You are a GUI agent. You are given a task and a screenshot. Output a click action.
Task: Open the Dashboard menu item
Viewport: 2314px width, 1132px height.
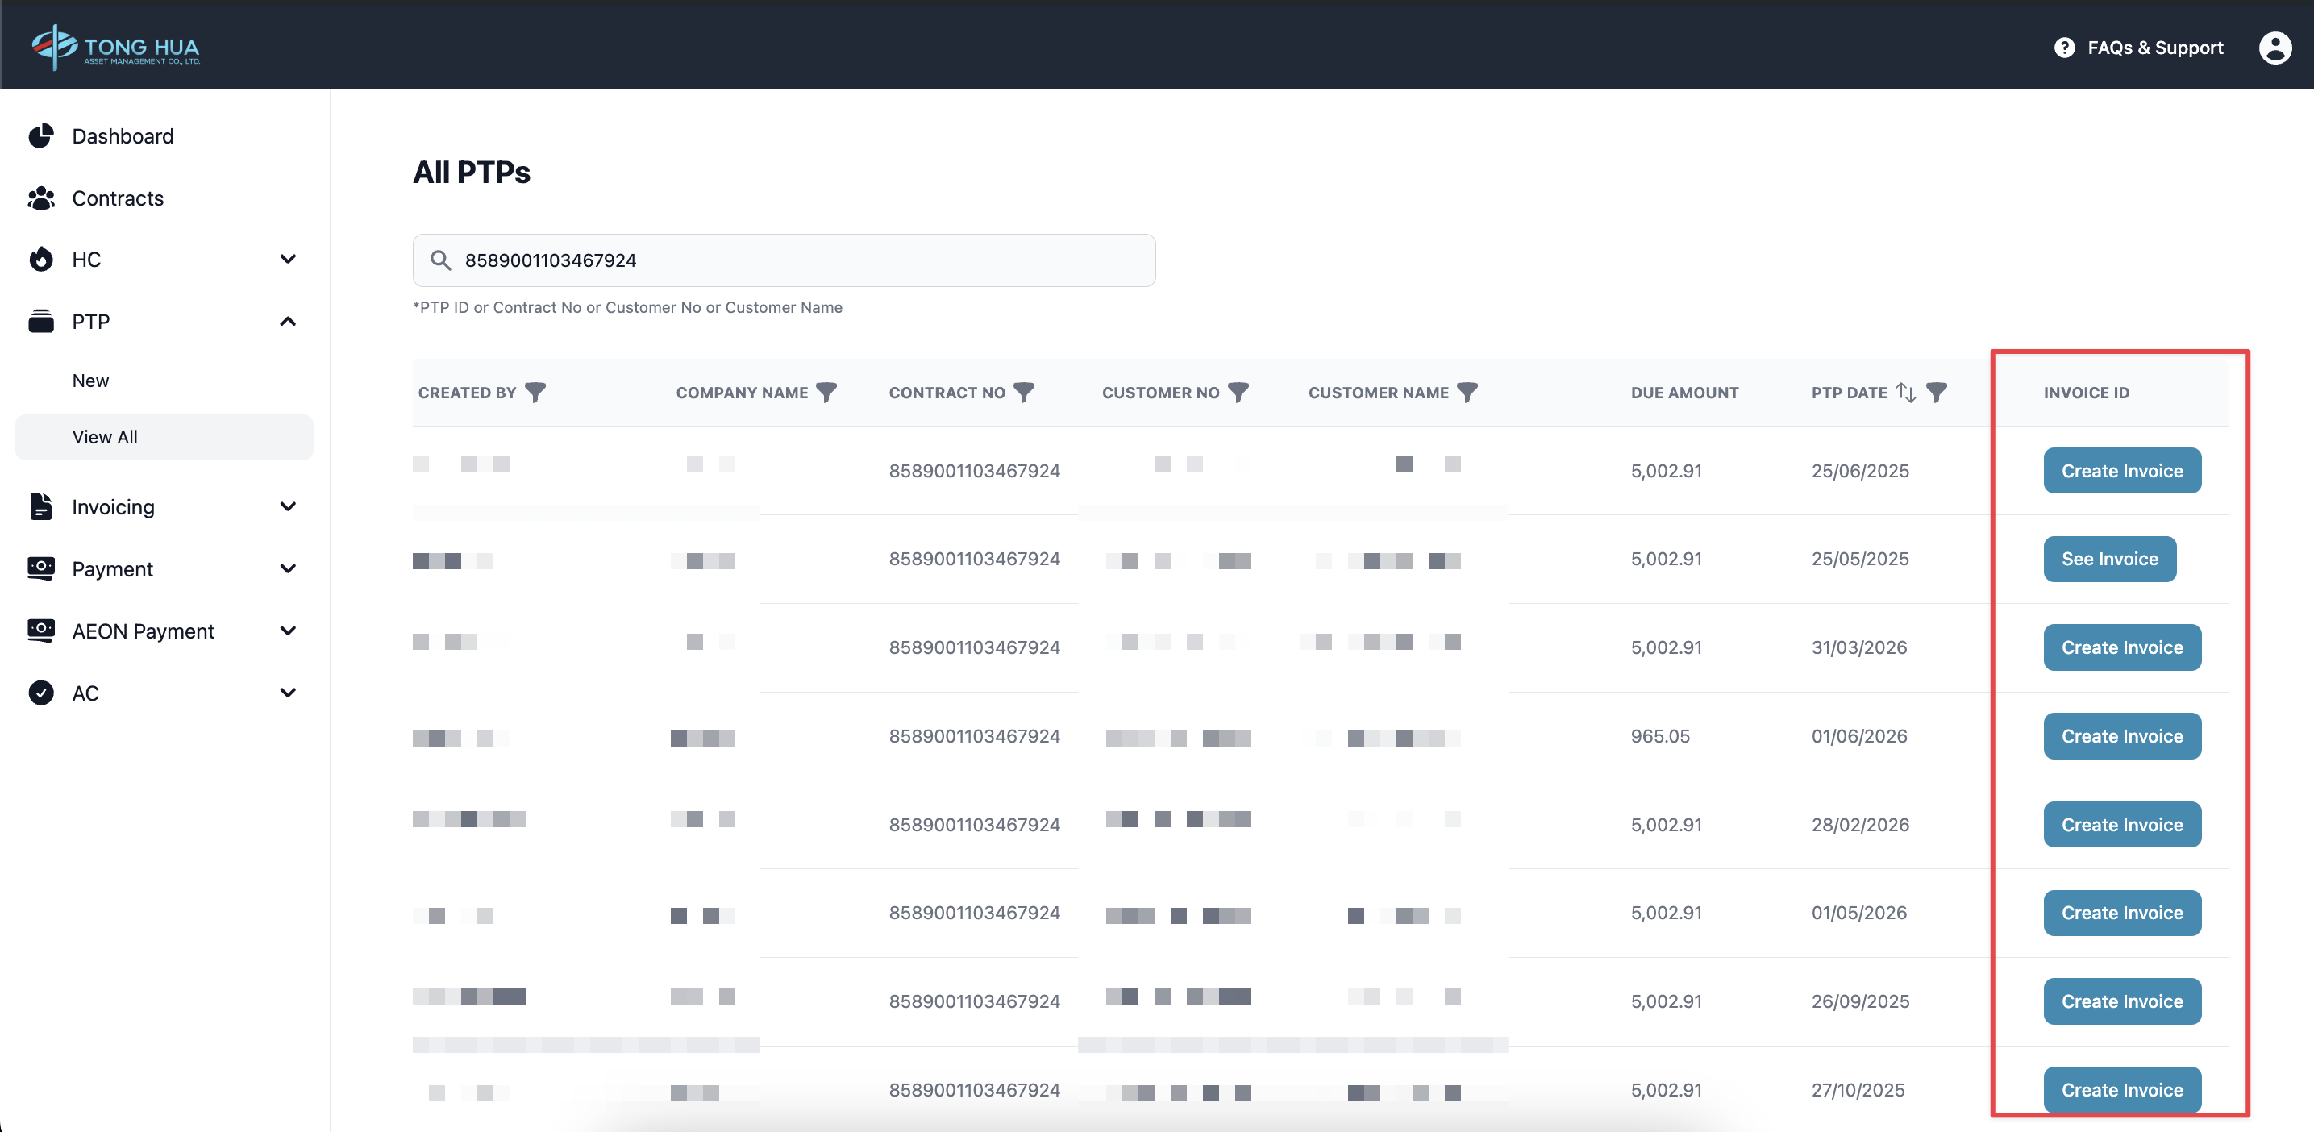pyautogui.click(x=123, y=136)
